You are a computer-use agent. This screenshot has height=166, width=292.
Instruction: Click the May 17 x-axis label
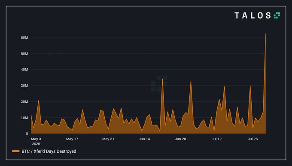[72, 139]
